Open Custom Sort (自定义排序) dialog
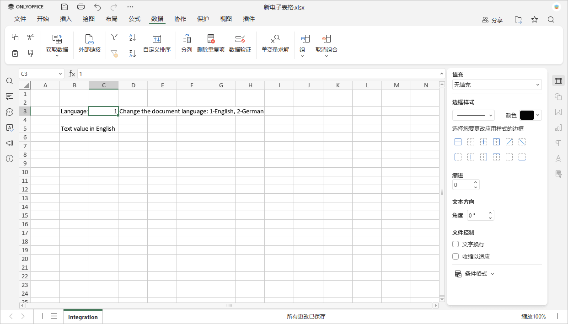This screenshot has width=568, height=324. point(157,39)
